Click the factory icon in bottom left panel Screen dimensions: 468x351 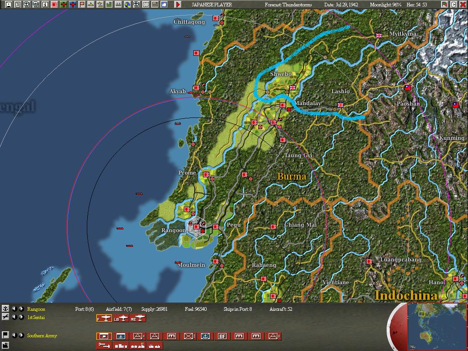pos(5,346)
